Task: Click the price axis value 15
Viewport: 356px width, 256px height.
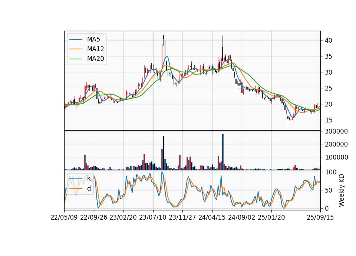Action: click(329, 120)
